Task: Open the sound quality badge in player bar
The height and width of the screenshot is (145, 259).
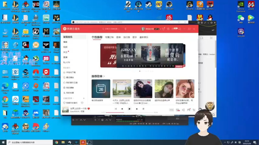Action: pos(172,110)
